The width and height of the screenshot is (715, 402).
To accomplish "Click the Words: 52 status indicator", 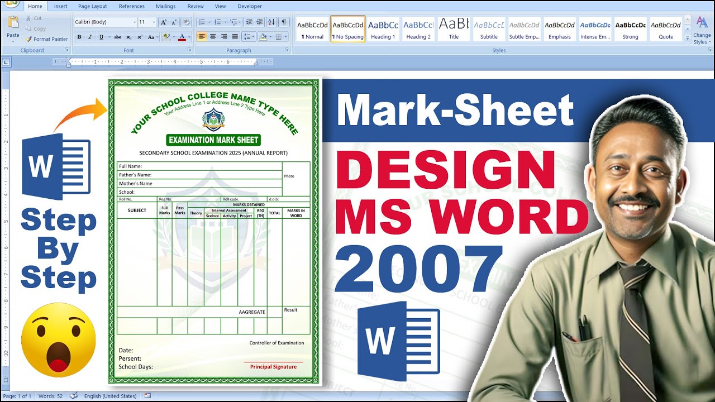I will coord(50,396).
